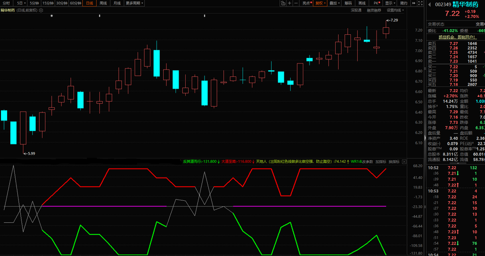Click the 7.29 high price marker

[x=392, y=20]
